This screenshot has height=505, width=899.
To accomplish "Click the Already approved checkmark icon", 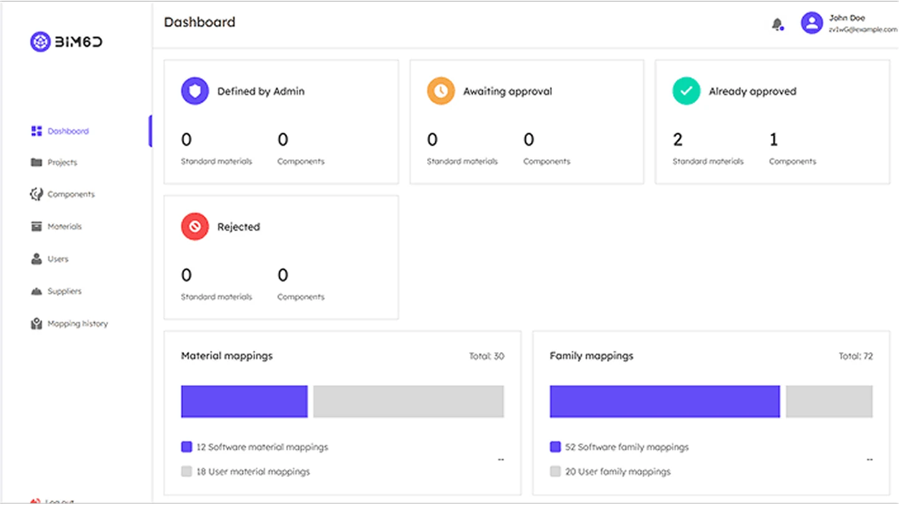I will pos(686,91).
